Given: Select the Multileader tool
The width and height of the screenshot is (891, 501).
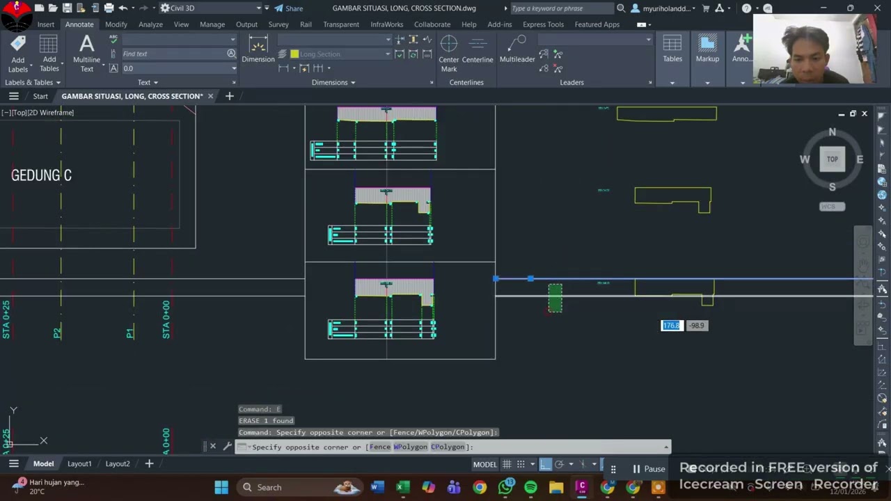Looking at the screenshot, I should pos(517,50).
